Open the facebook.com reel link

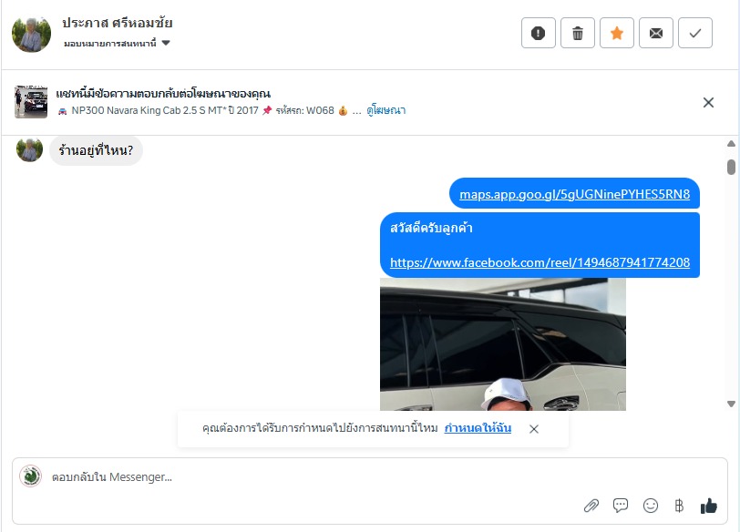(x=540, y=262)
